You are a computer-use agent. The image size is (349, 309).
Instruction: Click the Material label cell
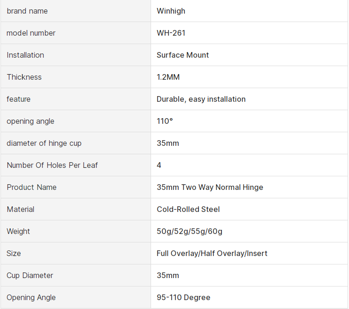[x=21, y=209]
